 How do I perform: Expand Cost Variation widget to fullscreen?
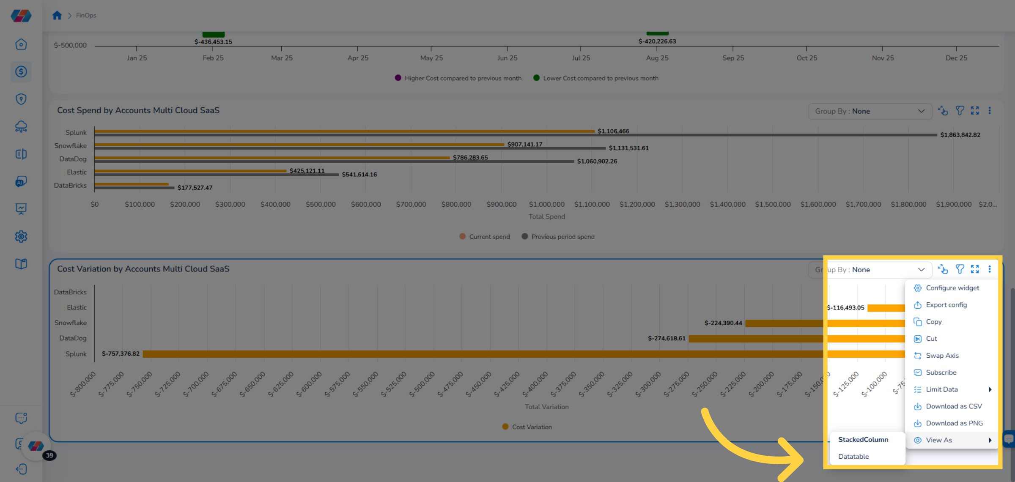point(975,269)
